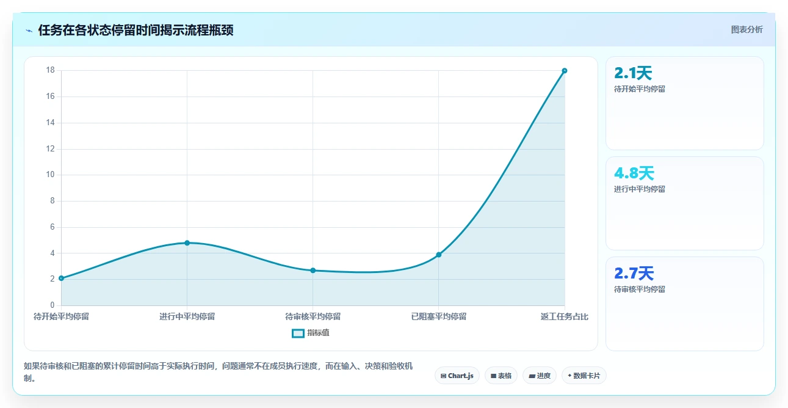Screen dimensions: 788x408
Task: Click the lightning icon beside the chart title
Action: tap(29, 31)
